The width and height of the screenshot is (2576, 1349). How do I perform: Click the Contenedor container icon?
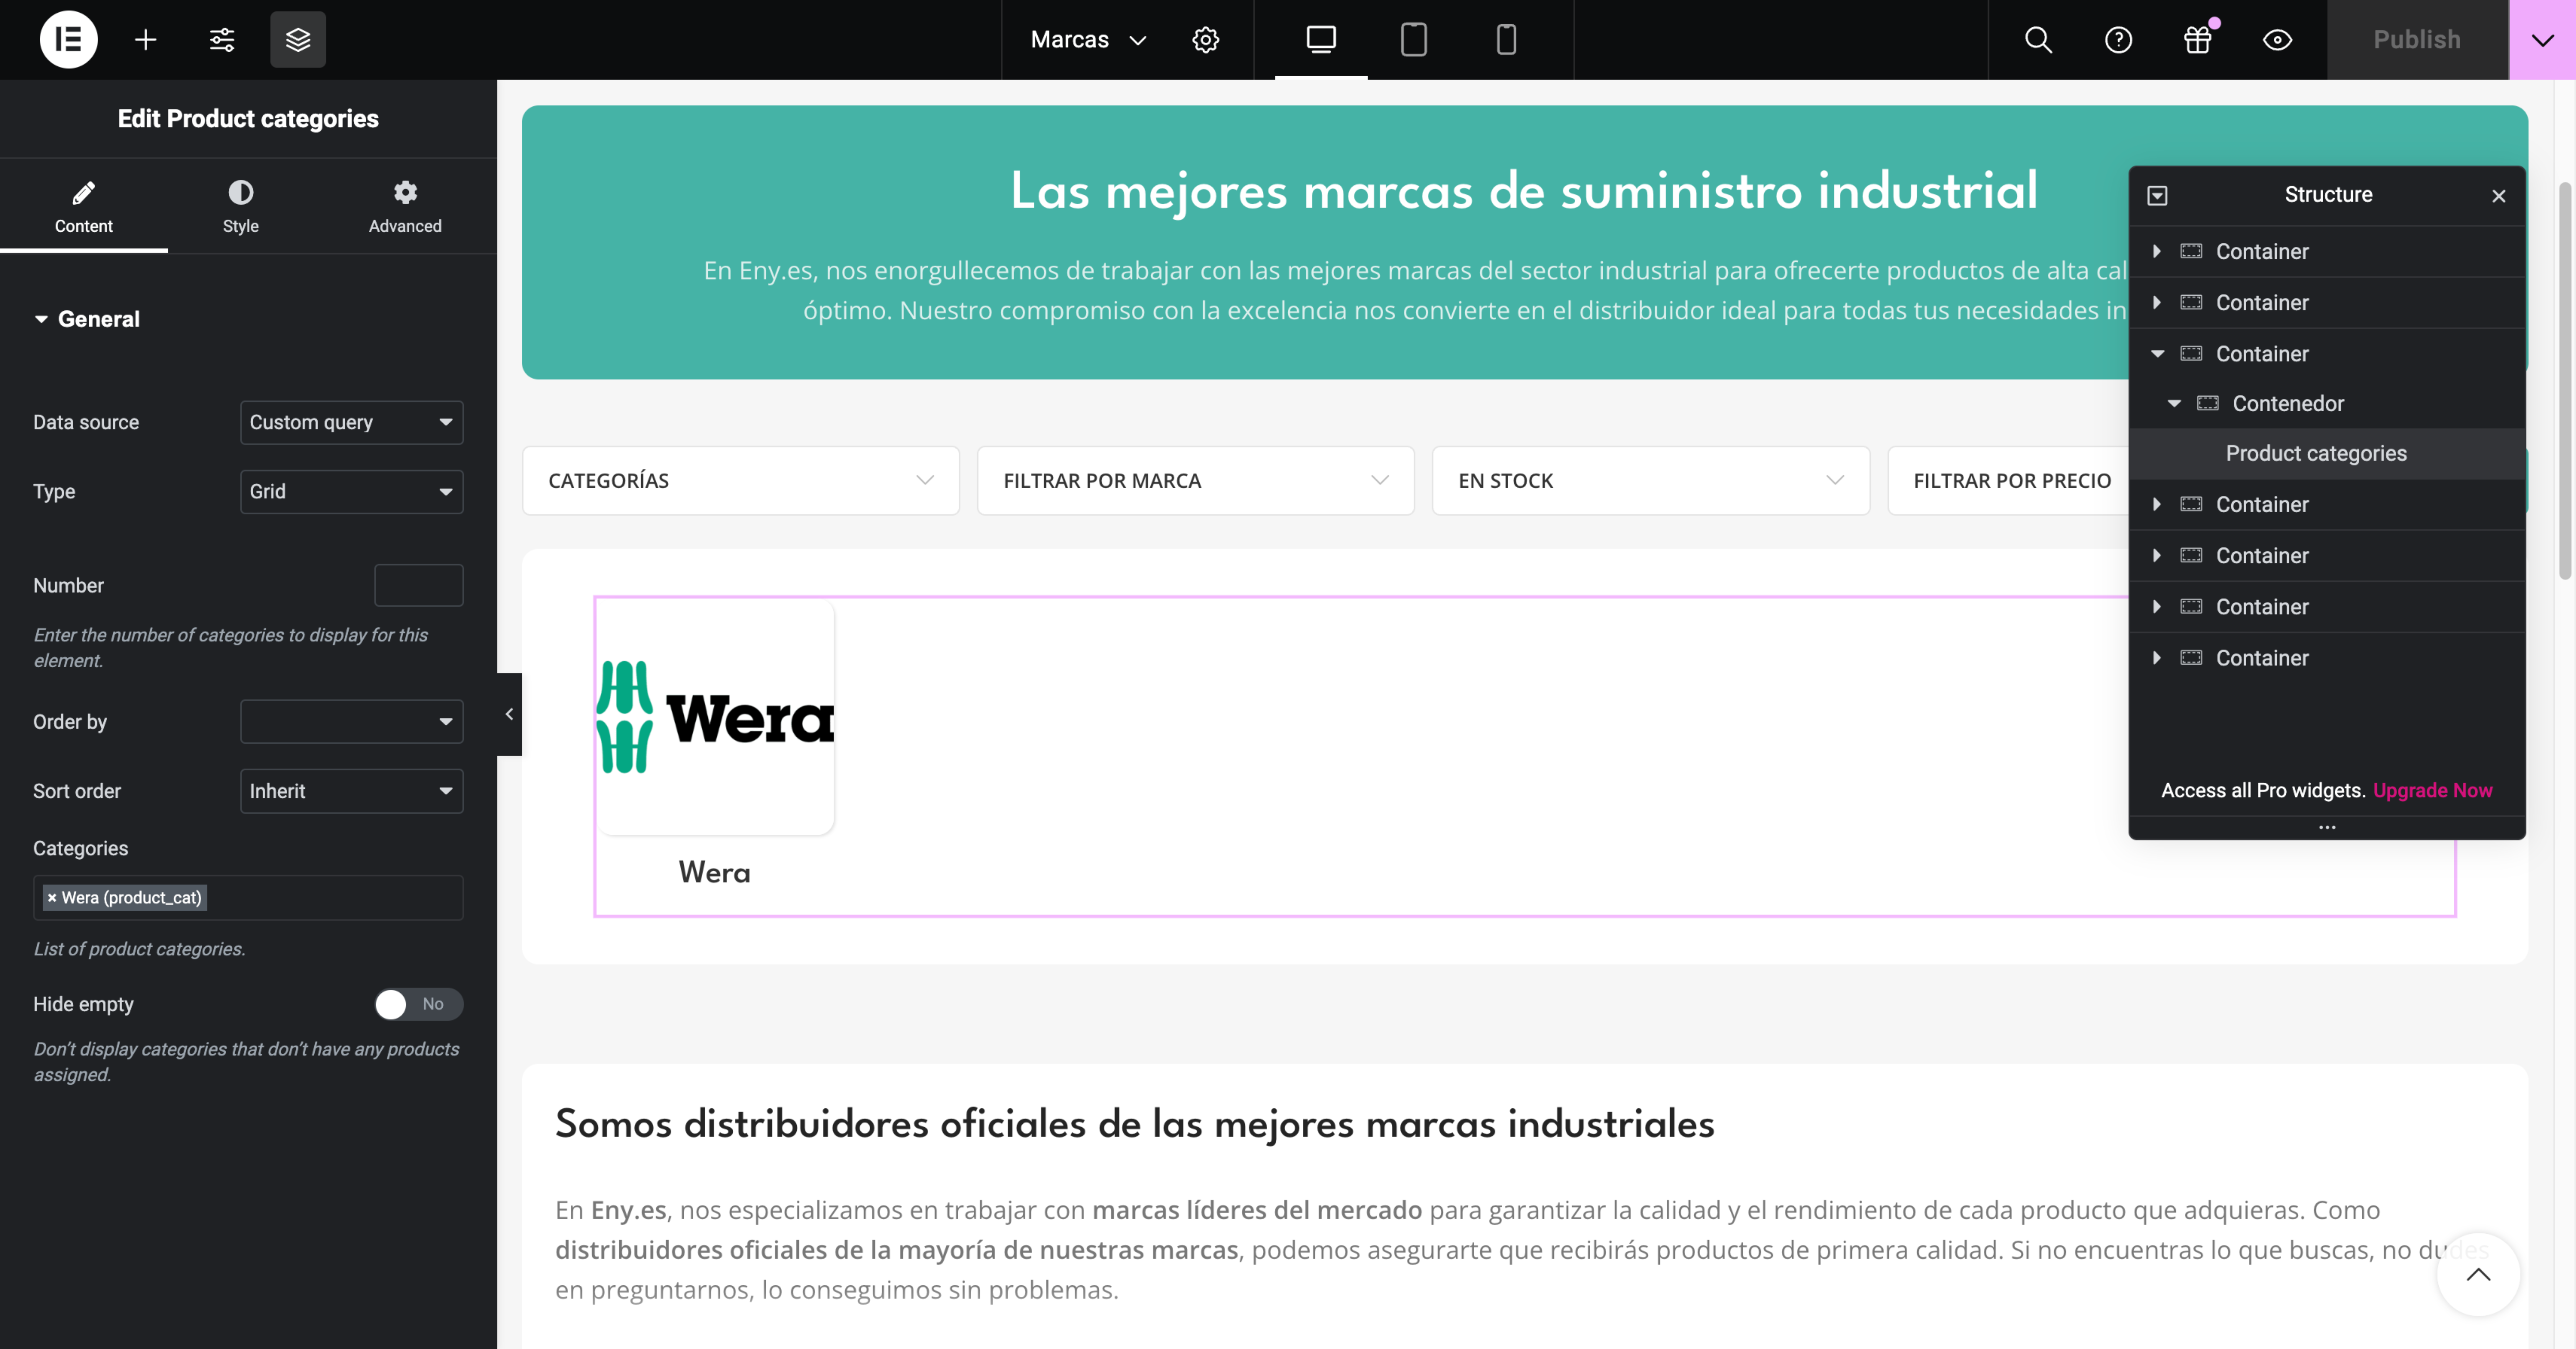point(2208,404)
